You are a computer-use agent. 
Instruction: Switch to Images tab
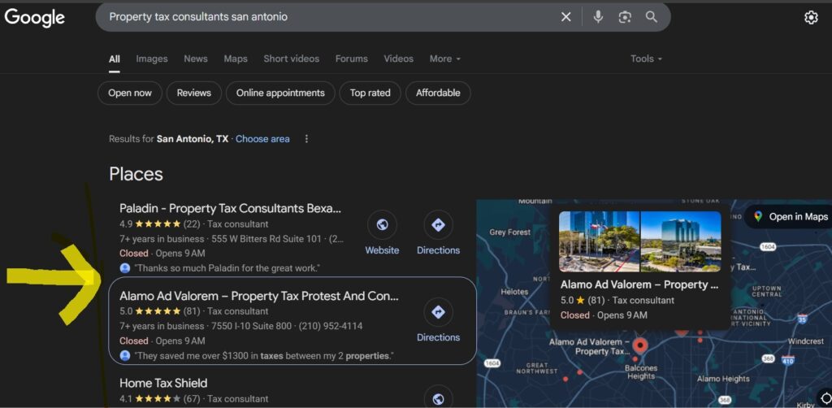tap(152, 59)
